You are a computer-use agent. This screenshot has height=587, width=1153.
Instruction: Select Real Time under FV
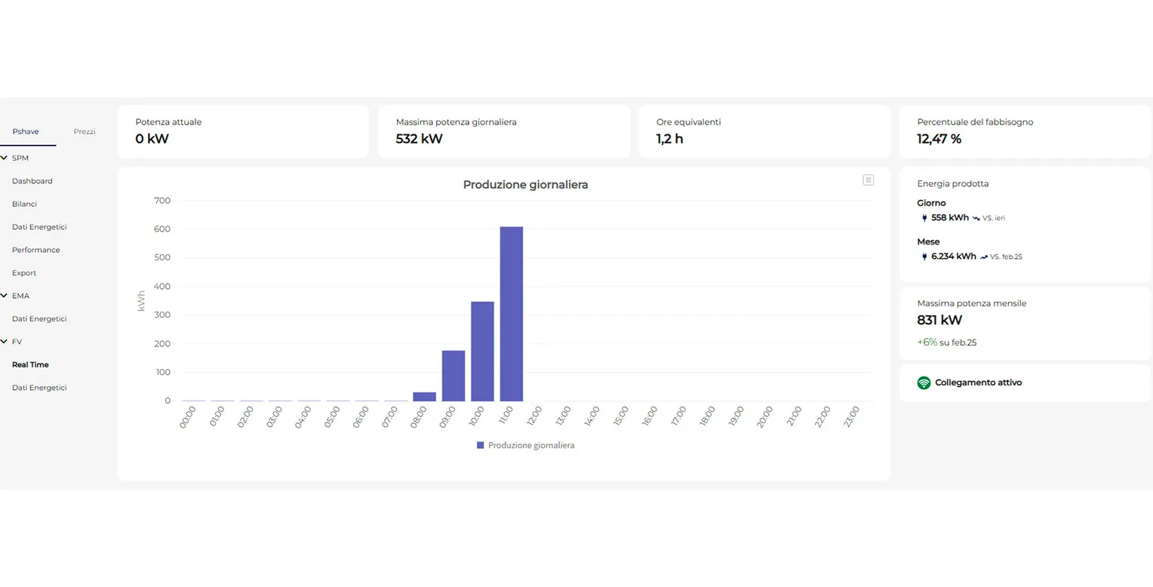pos(30,364)
